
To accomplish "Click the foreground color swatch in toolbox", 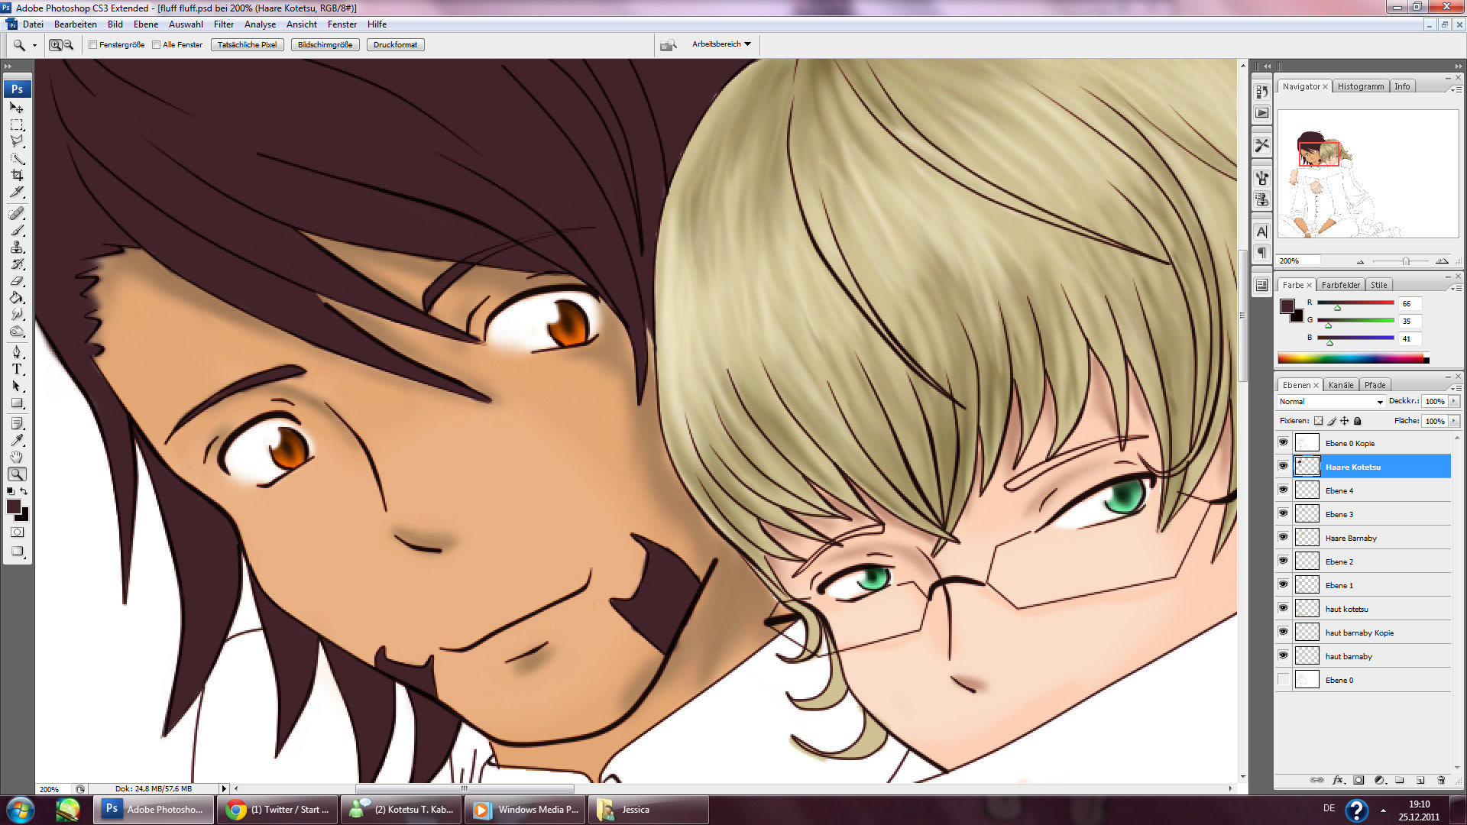I will 14,506.
